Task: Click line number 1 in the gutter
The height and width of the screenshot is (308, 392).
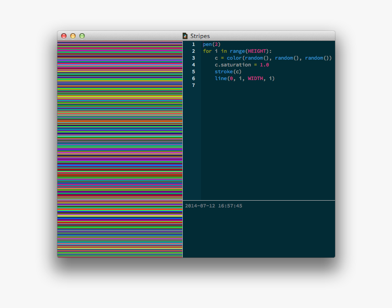Action: (194, 45)
